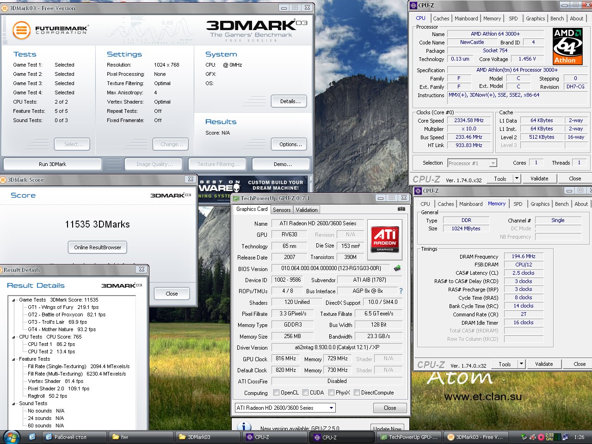Click the taskbar clock showing 1:26
Viewport: 592px width, 444px height.
pyautogui.click(x=579, y=437)
